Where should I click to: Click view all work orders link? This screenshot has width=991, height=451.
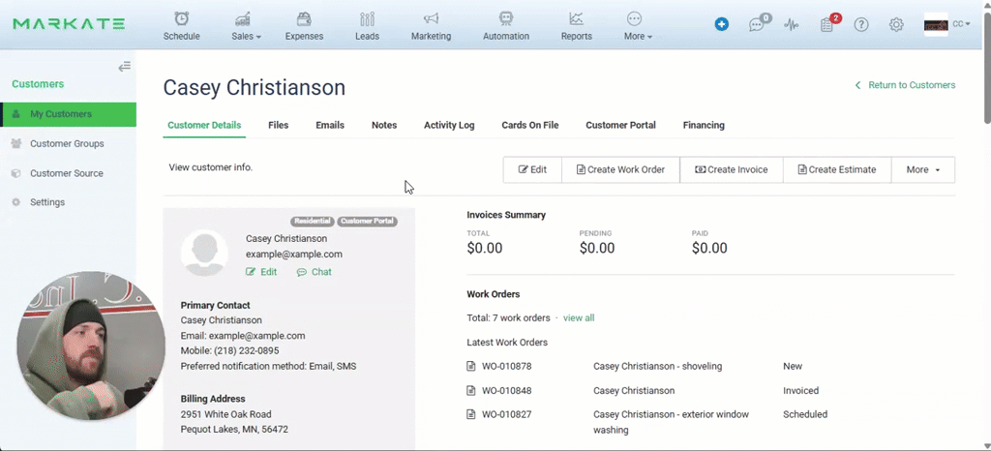click(x=579, y=318)
